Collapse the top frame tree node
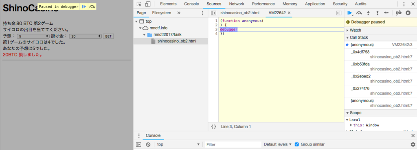417x150 pixels. pos(136,21)
